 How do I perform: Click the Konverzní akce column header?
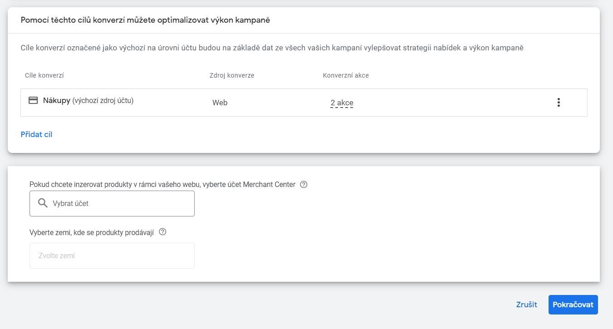[346, 75]
